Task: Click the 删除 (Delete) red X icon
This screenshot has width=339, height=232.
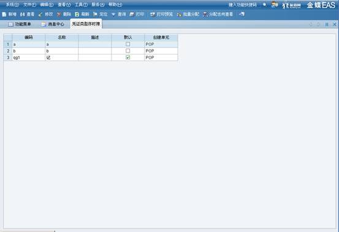Action: (x=59, y=14)
